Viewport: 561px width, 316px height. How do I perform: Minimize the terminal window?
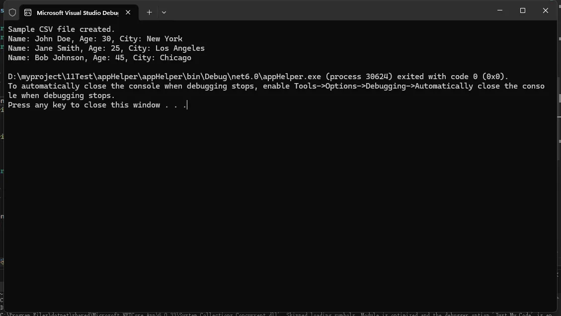[500, 10]
